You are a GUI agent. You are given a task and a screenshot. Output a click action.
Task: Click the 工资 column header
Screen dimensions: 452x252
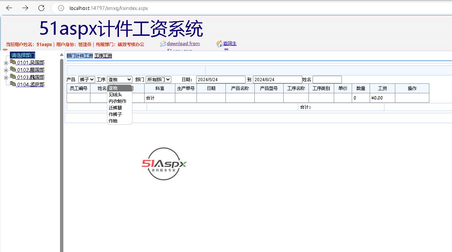click(382, 88)
